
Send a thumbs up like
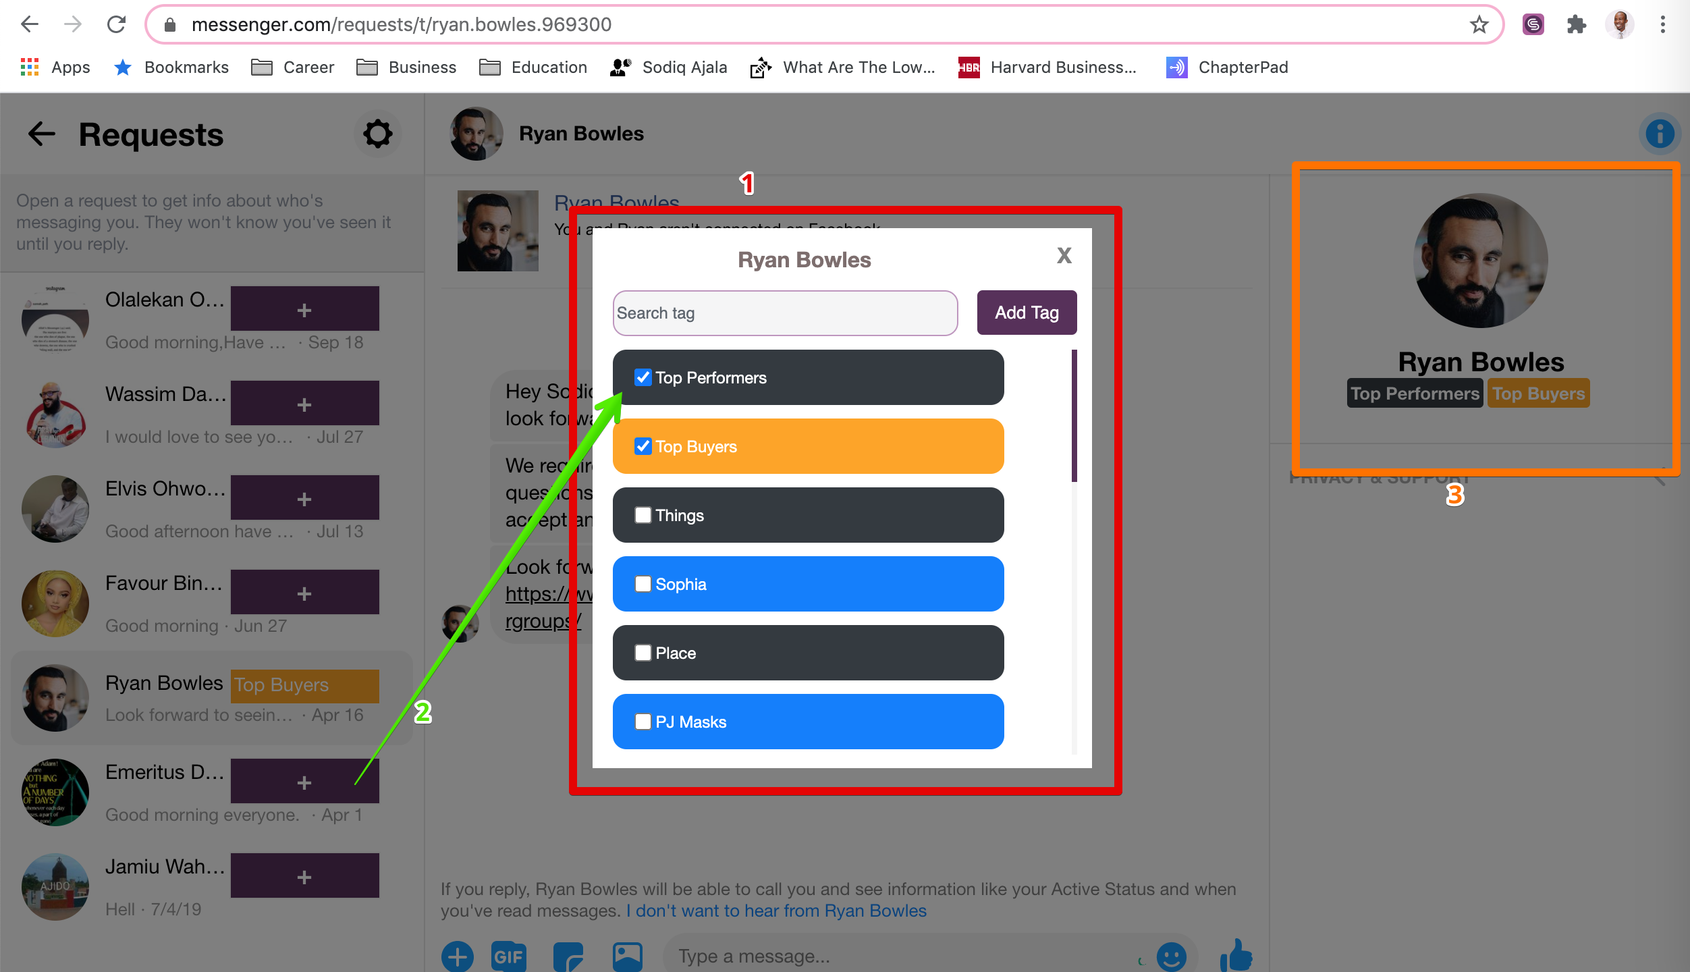coord(1236,955)
